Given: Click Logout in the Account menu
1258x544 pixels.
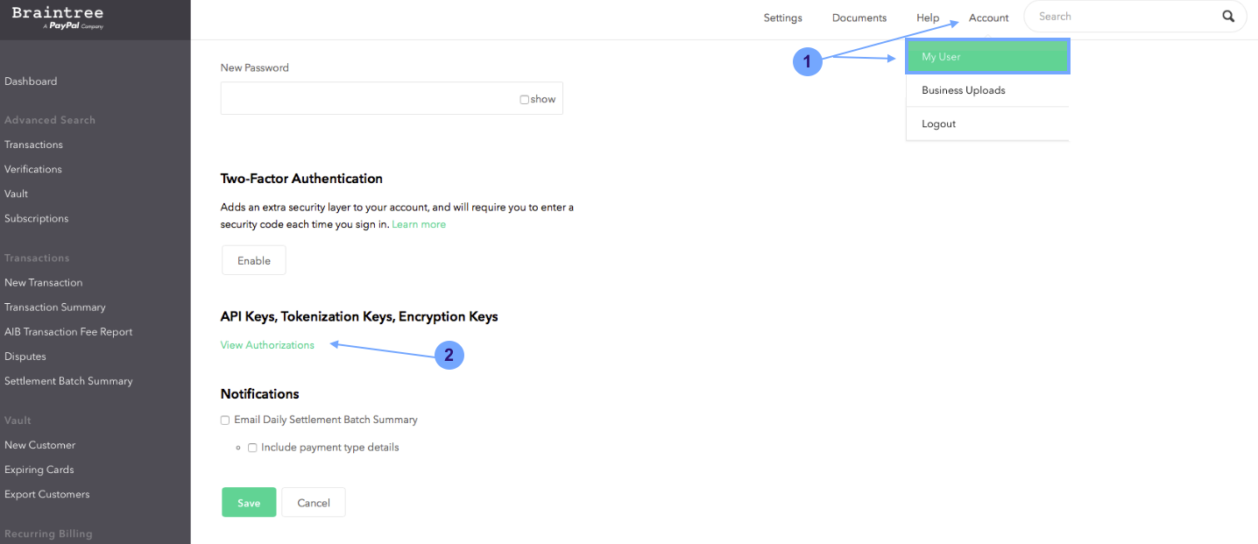Looking at the screenshot, I should coord(938,124).
